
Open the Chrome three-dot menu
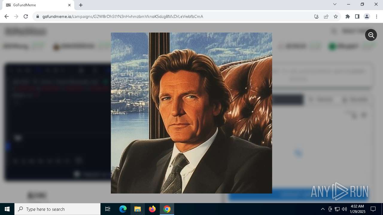coord(376,16)
